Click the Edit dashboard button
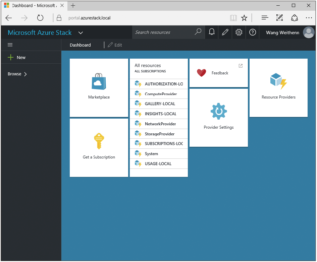Image resolution: width=317 pixels, height=262 pixels. tap(115, 45)
